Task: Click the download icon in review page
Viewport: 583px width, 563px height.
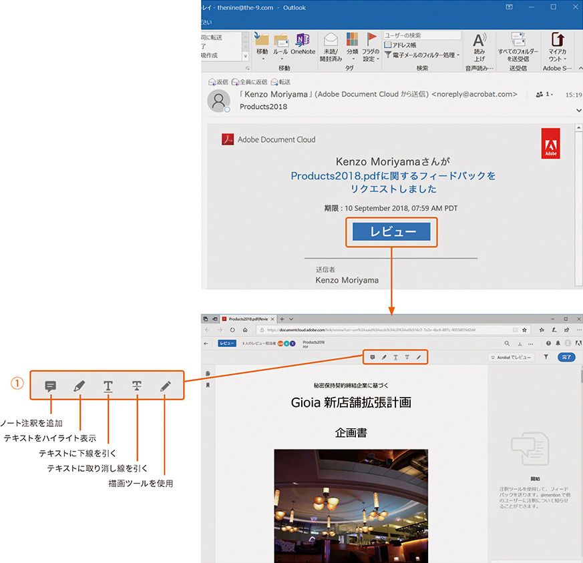Action: click(520, 344)
